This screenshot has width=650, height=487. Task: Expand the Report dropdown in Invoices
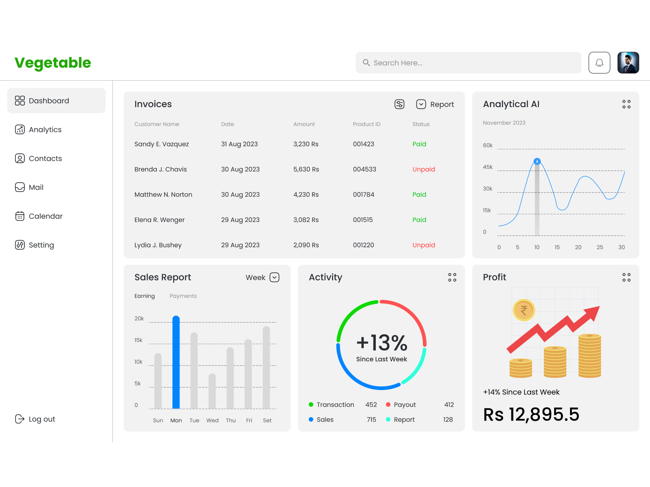pos(421,104)
